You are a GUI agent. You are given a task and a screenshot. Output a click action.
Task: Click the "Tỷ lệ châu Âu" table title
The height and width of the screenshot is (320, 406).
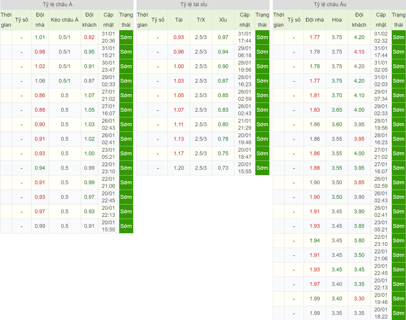330,4
